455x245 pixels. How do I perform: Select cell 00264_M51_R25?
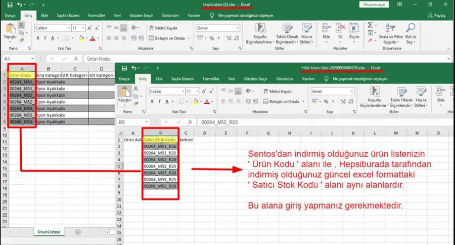click(160, 153)
